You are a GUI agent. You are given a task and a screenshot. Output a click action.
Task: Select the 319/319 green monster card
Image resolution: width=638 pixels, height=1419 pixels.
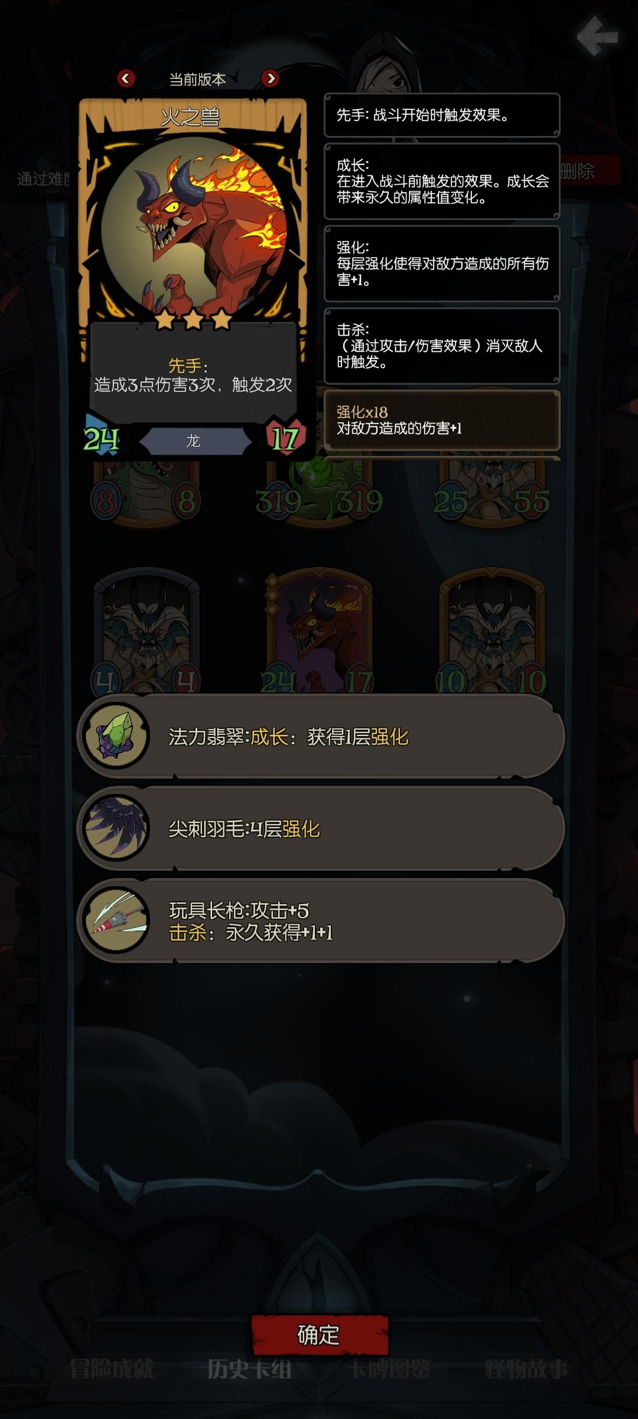(320, 492)
